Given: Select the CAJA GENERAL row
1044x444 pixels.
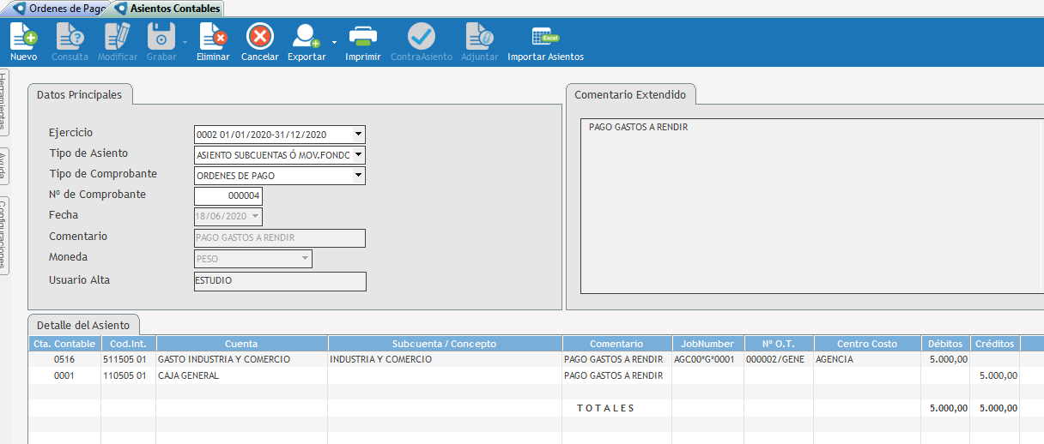Looking at the screenshot, I should pos(187,375).
